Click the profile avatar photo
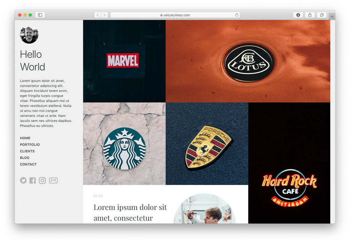The width and height of the screenshot is (350, 243). (29, 35)
